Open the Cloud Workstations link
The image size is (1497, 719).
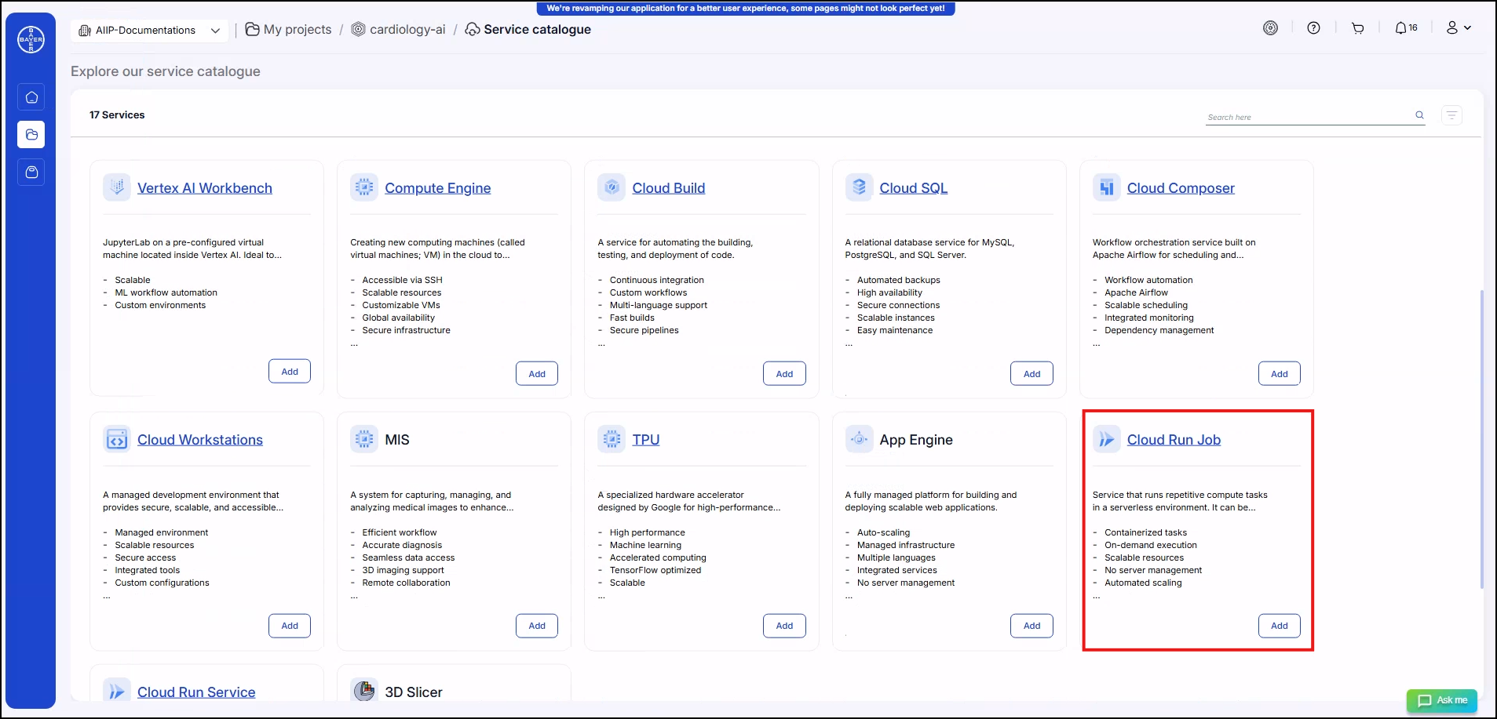[x=200, y=440]
